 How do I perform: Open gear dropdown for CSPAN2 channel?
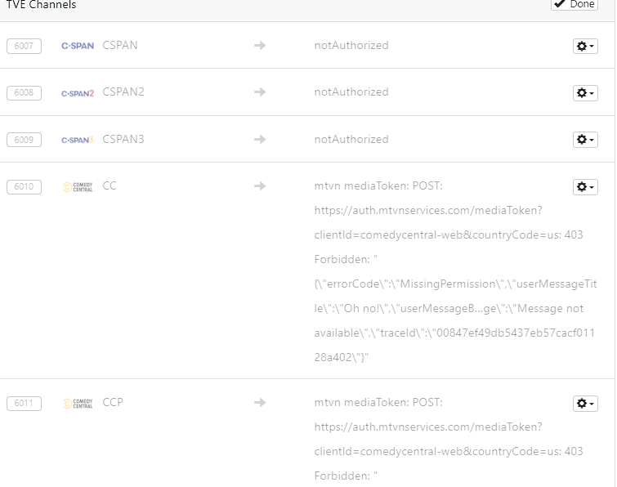pyautogui.click(x=585, y=93)
